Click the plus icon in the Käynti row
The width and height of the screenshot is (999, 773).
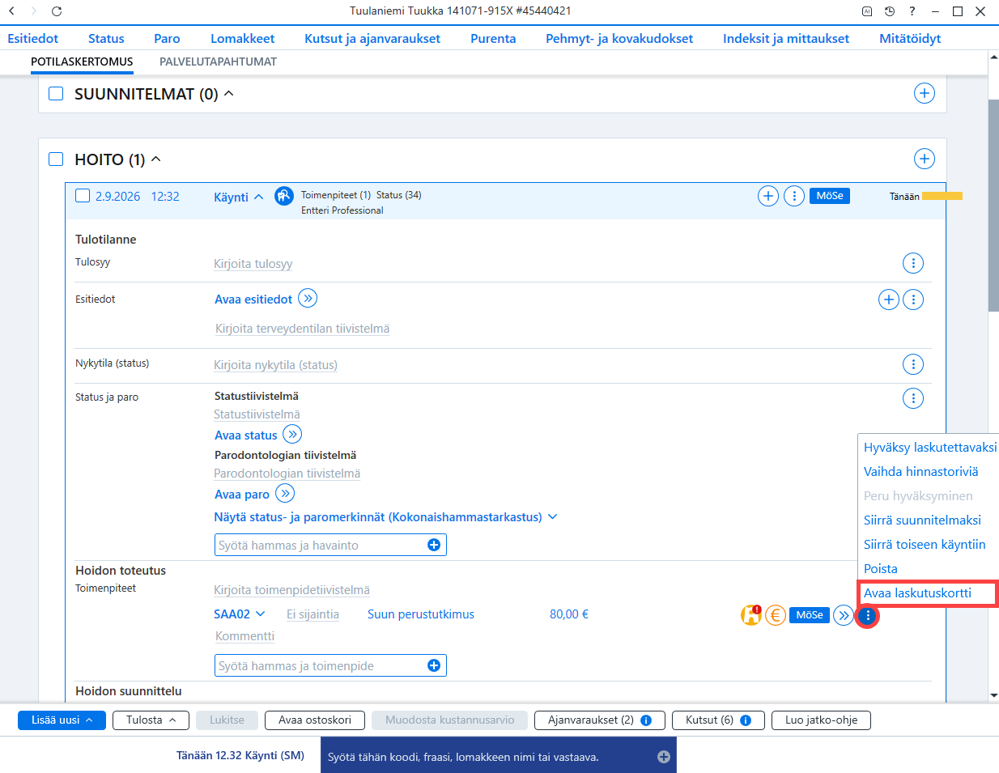[x=768, y=196]
